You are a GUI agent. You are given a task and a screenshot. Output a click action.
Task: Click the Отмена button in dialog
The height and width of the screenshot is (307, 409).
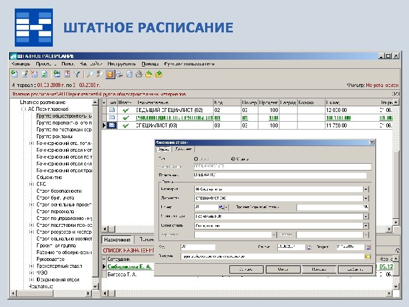(x=282, y=269)
